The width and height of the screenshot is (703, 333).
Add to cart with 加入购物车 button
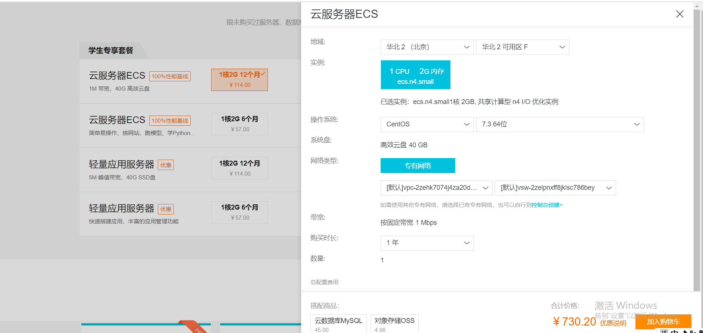[x=663, y=321]
